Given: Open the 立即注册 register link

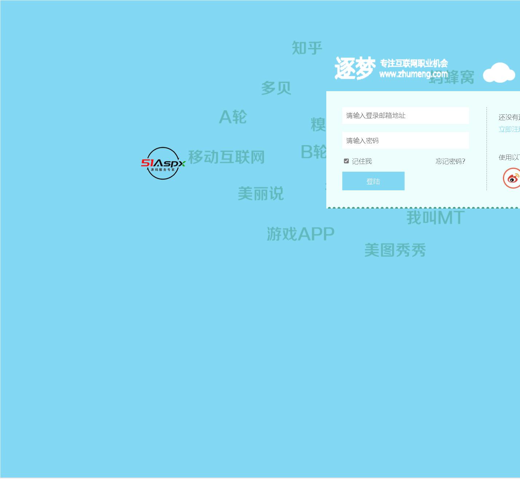Looking at the screenshot, I should [509, 129].
